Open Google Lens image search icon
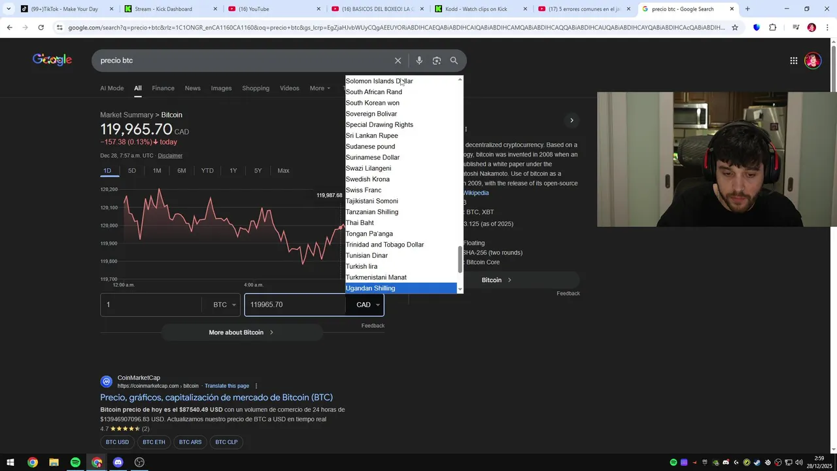Screen dimensions: 837x471 (x=437, y=60)
